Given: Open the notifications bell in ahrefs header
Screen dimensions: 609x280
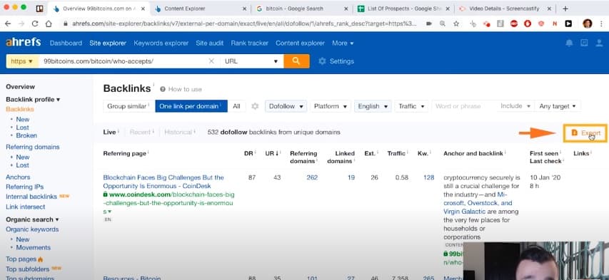Looking at the screenshot, I should coord(569,43).
